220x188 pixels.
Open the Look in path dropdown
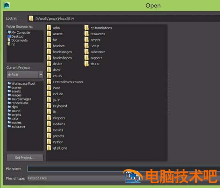point(124,18)
